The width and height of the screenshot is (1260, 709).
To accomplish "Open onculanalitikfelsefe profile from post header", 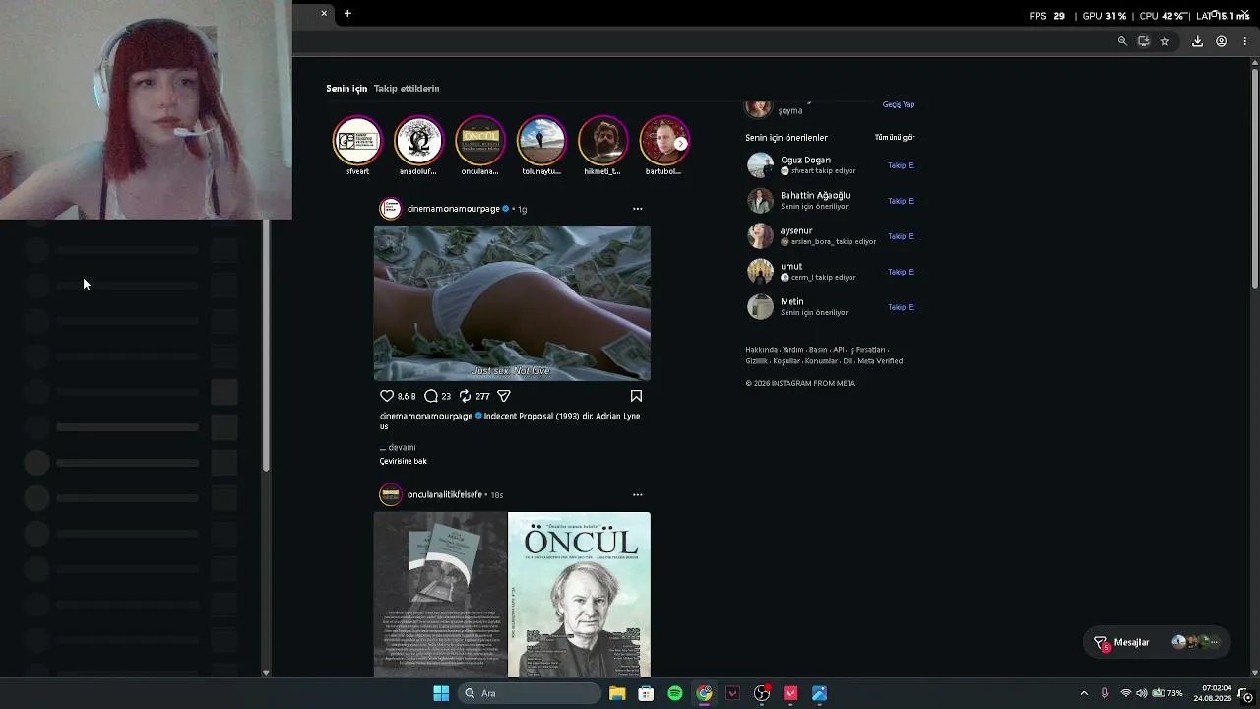I will point(445,494).
